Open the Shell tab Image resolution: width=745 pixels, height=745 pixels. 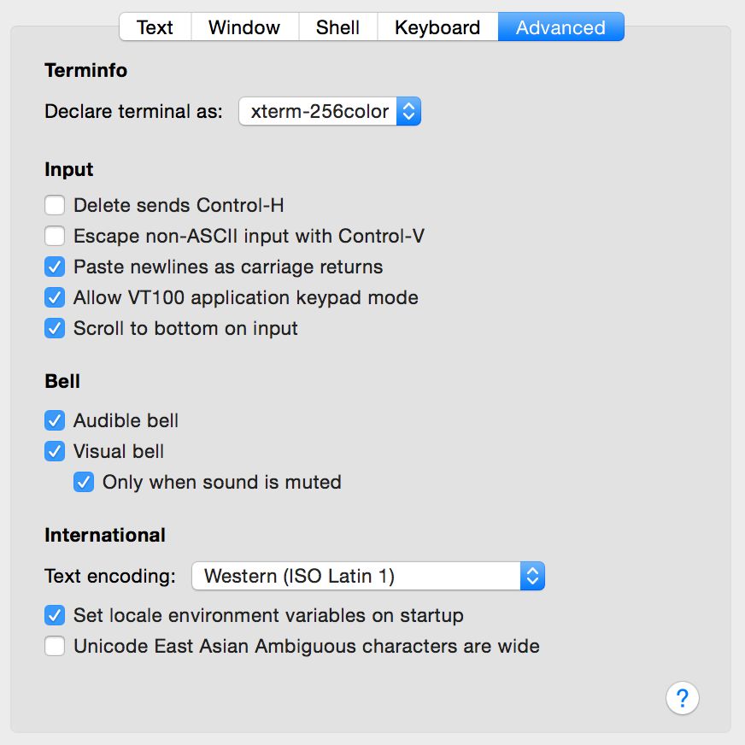coord(337,27)
